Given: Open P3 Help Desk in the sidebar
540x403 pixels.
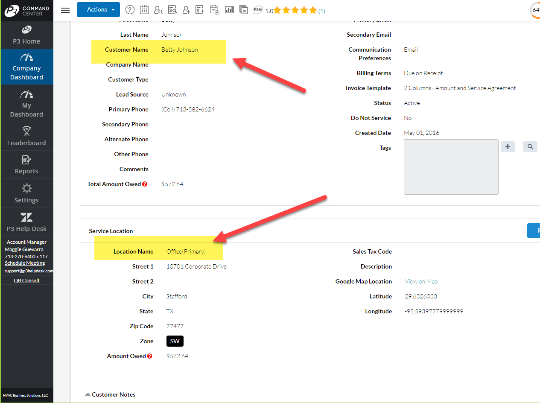Looking at the screenshot, I should (x=26, y=222).
